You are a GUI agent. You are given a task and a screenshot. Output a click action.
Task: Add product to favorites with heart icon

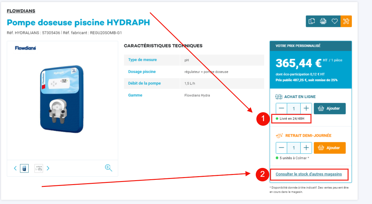coord(335,21)
